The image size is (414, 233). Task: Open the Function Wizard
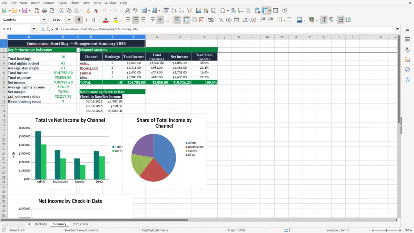(43, 29)
